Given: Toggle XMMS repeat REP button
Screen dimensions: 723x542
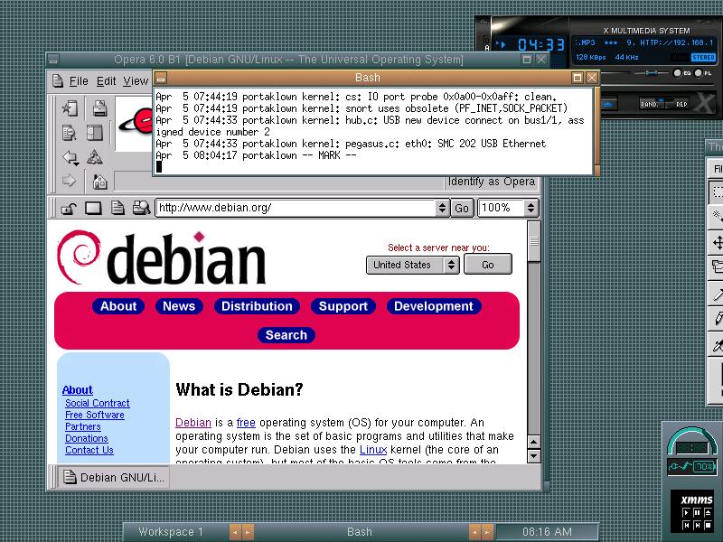Looking at the screenshot, I should (x=681, y=104).
